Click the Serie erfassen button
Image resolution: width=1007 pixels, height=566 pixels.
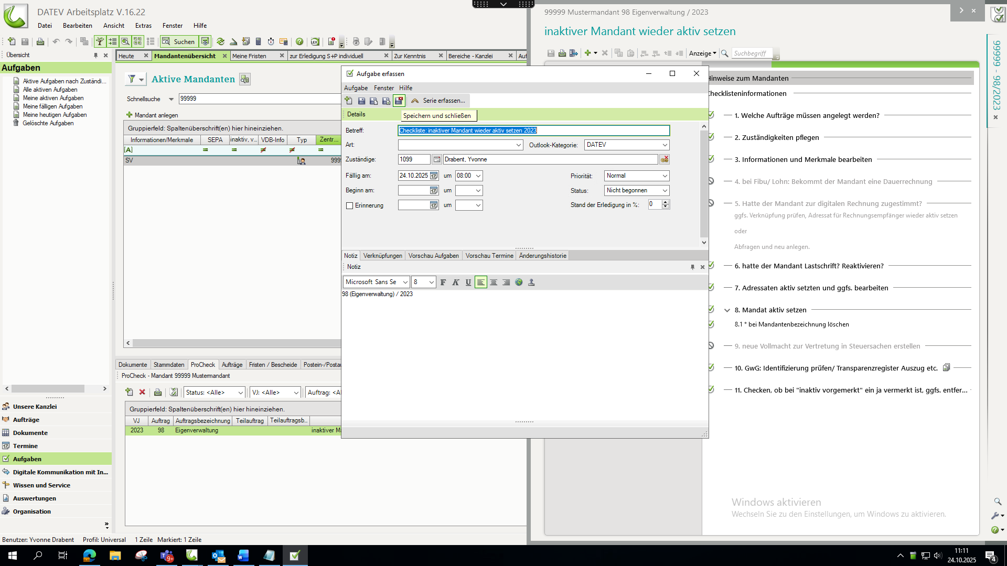click(x=438, y=101)
